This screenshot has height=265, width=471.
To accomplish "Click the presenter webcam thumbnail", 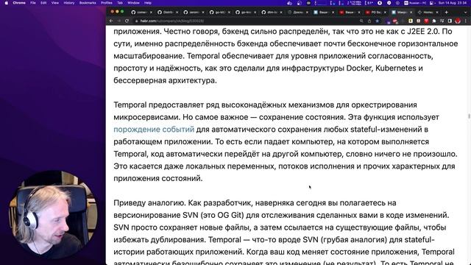I will [53, 215].
